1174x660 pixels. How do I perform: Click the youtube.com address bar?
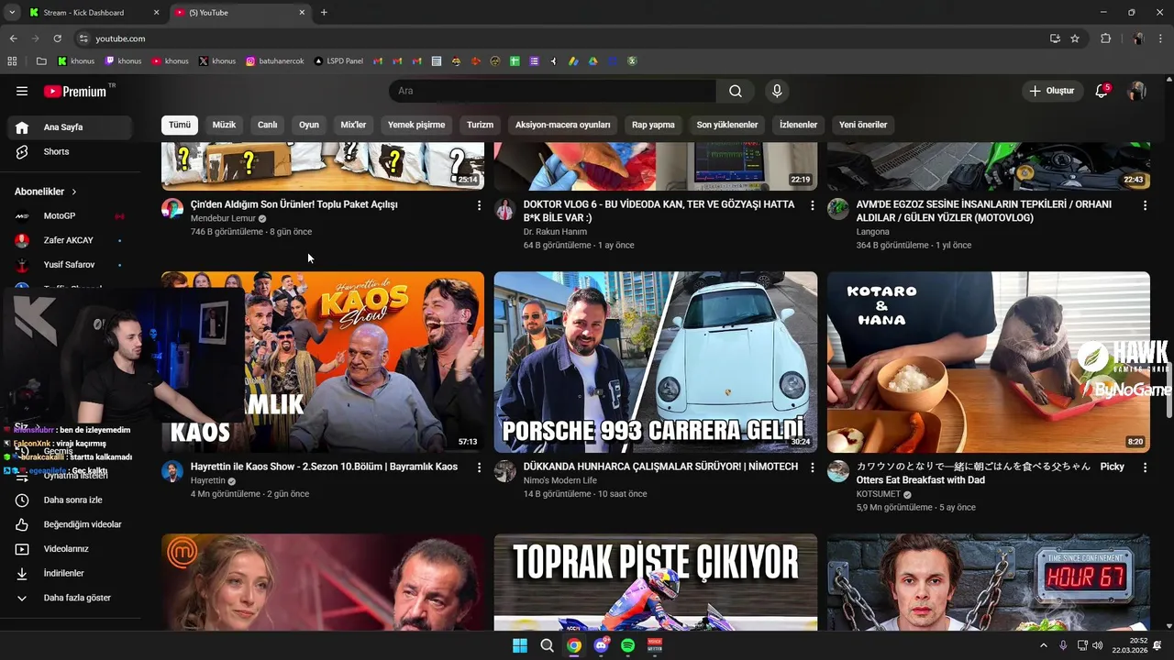(x=559, y=38)
